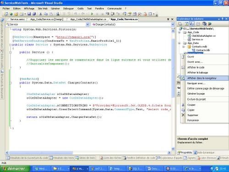Open the ChargerContacts() member dropdown
This screenshot has width=229, height=172.
click(x=173, y=24)
